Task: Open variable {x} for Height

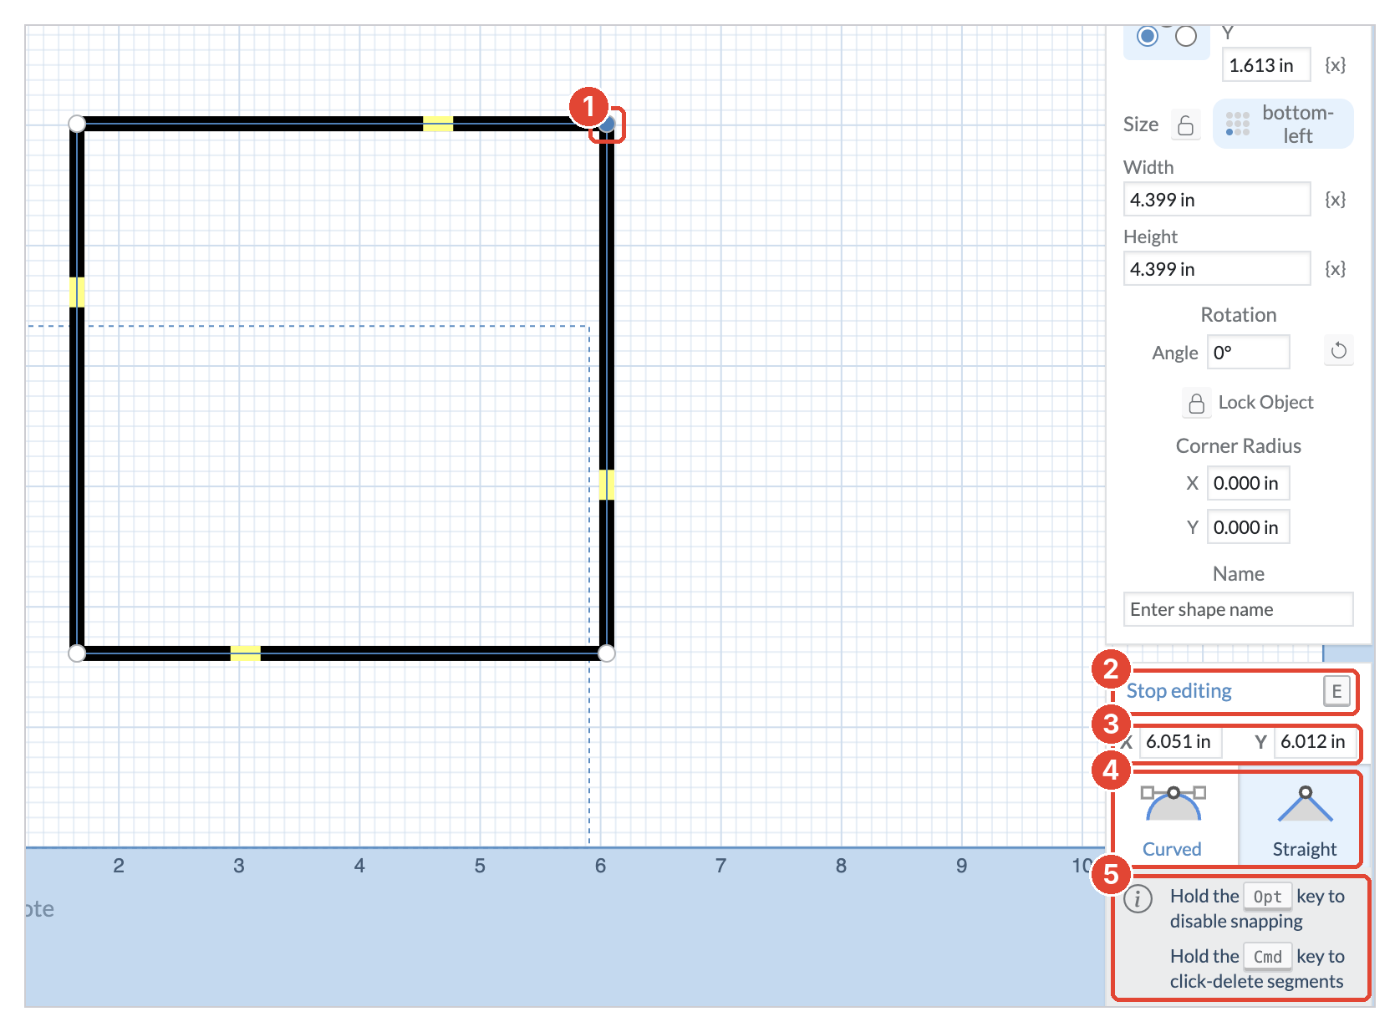Action: point(1336,269)
